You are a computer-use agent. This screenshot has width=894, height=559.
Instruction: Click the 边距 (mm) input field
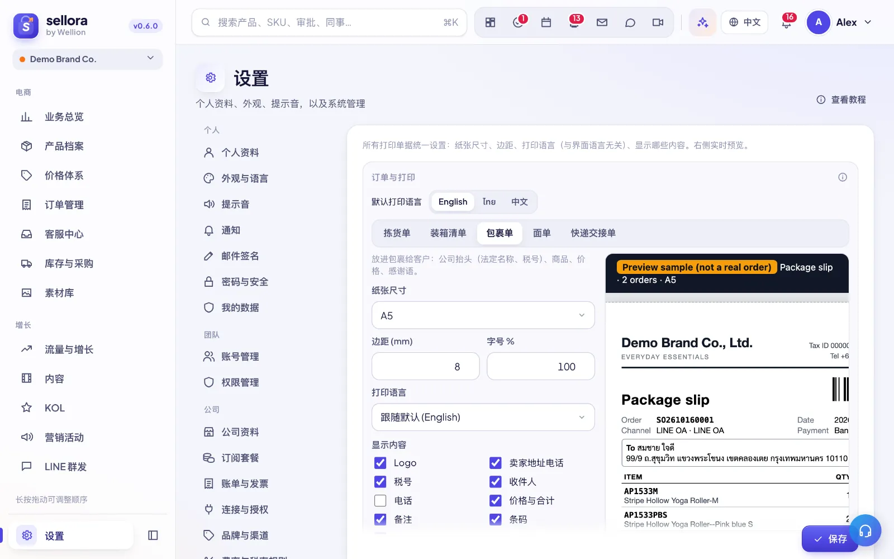(426, 366)
